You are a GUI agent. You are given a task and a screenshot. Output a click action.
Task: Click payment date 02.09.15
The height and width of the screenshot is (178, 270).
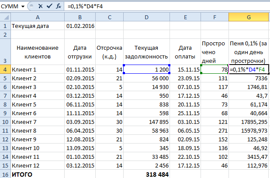click(185, 139)
